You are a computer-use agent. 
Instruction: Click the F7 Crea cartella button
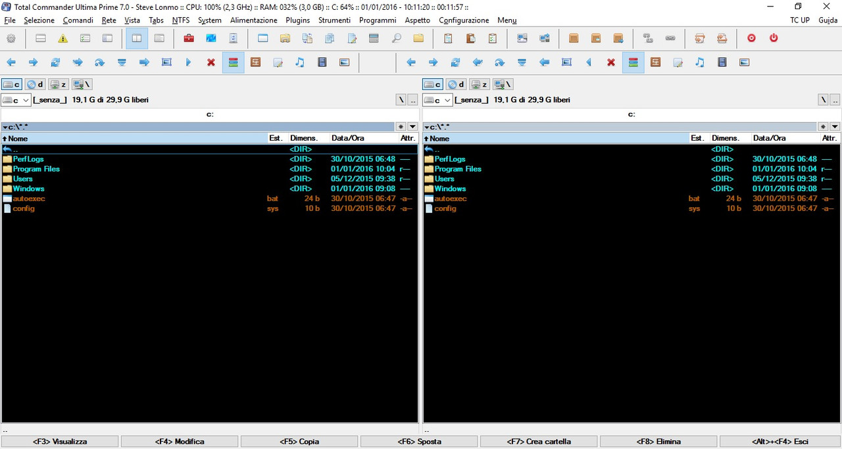pyautogui.click(x=539, y=442)
